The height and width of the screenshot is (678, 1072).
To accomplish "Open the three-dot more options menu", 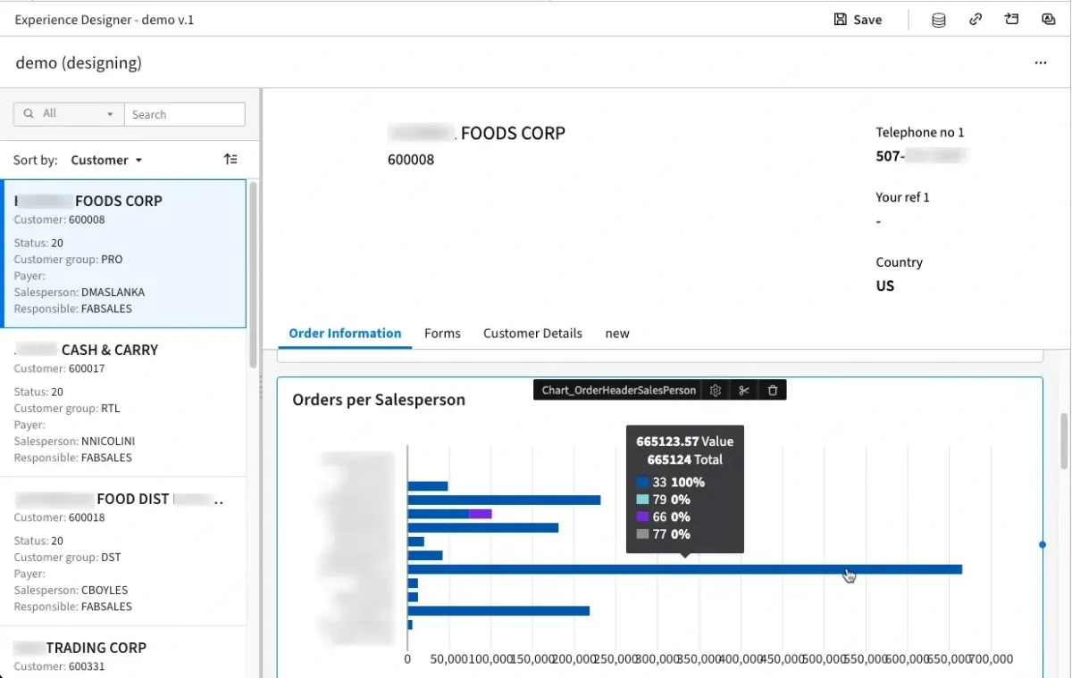I will pos(1041,63).
